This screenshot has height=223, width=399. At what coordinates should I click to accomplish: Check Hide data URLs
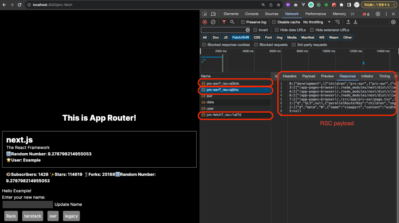tap(277, 30)
